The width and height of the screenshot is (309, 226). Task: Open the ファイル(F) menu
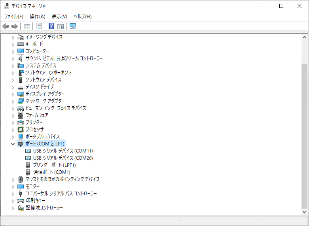[13, 16]
